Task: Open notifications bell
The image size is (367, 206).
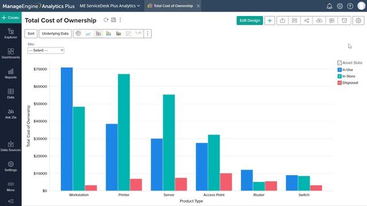Action: tap(329, 6)
